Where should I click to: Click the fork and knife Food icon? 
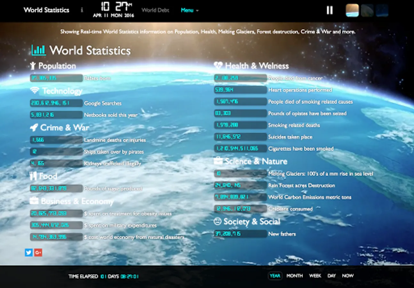tap(33, 176)
